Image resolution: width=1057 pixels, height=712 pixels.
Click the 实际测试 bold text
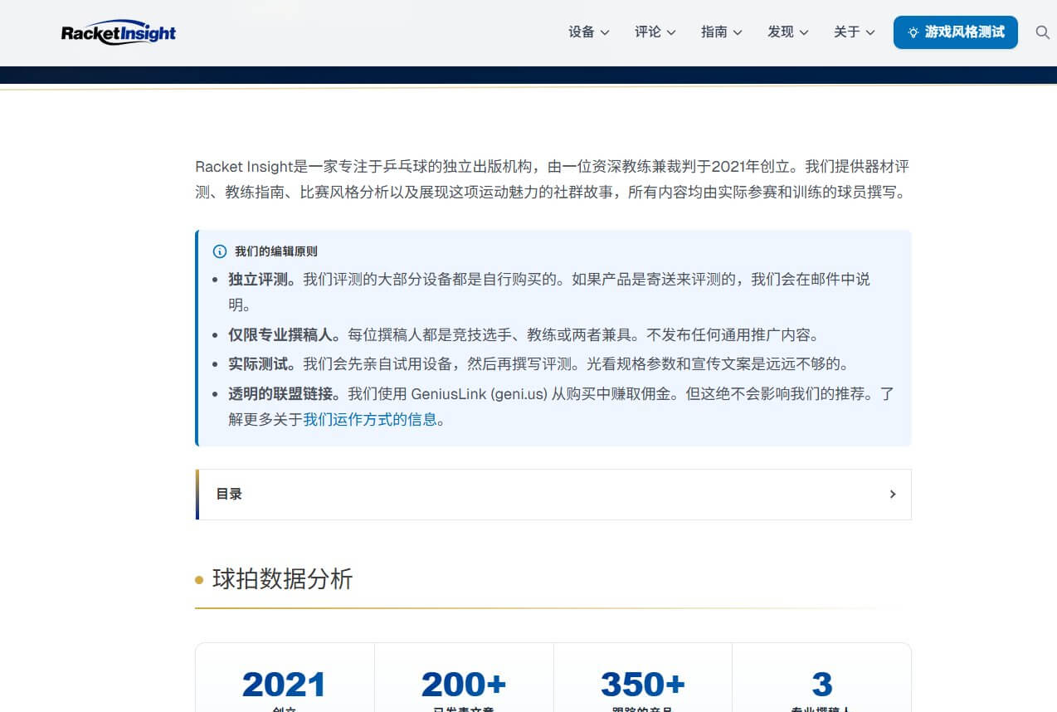click(x=261, y=363)
